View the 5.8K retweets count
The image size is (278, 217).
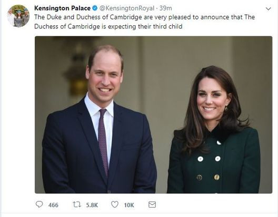(x=92, y=205)
